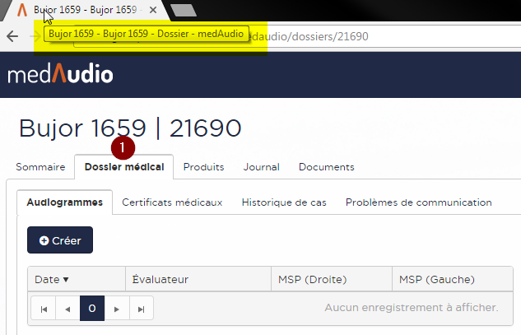Go to first page of audiogram list
The height and width of the screenshot is (335, 521).
click(x=43, y=309)
